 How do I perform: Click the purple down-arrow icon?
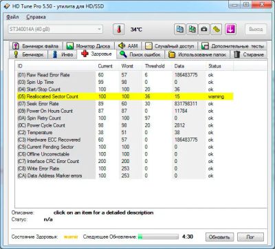pos(230,30)
